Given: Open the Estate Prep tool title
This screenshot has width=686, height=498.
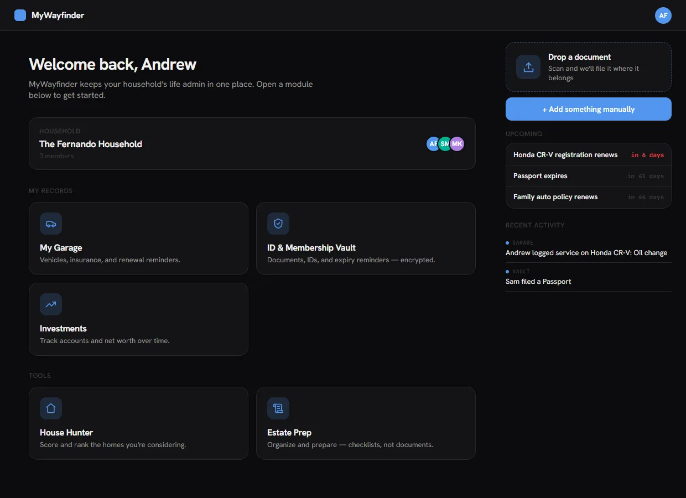Looking at the screenshot, I should pos(289,433).
